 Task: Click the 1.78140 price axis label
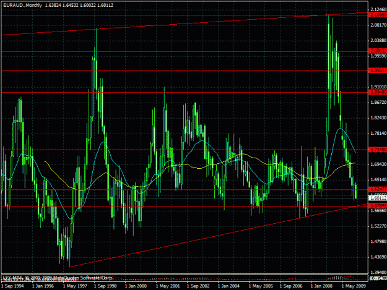click(378, 134)
